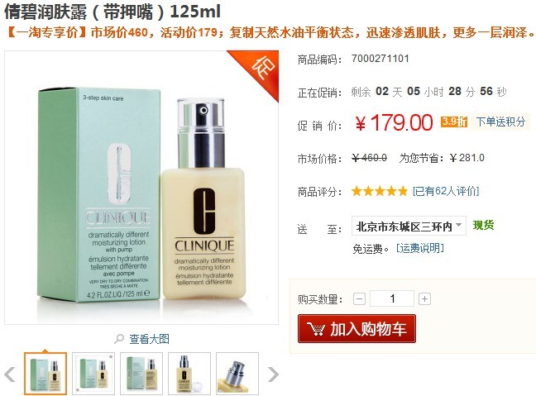Select the fifth thumbnail of pump close-up
This screenshot has height=396, width=536.
point(237,374)
